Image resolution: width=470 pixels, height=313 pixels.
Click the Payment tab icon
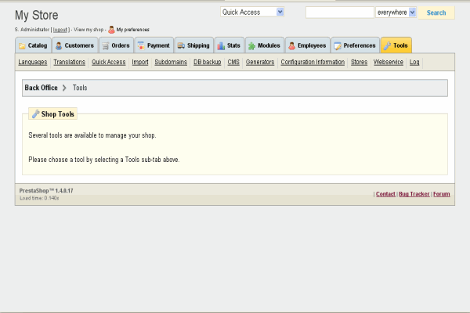tap(141, 45)
